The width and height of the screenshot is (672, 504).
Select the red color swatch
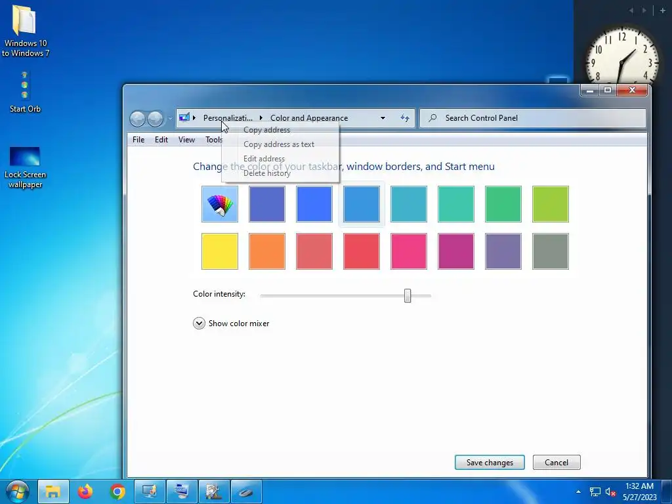(x=362, y=251)
